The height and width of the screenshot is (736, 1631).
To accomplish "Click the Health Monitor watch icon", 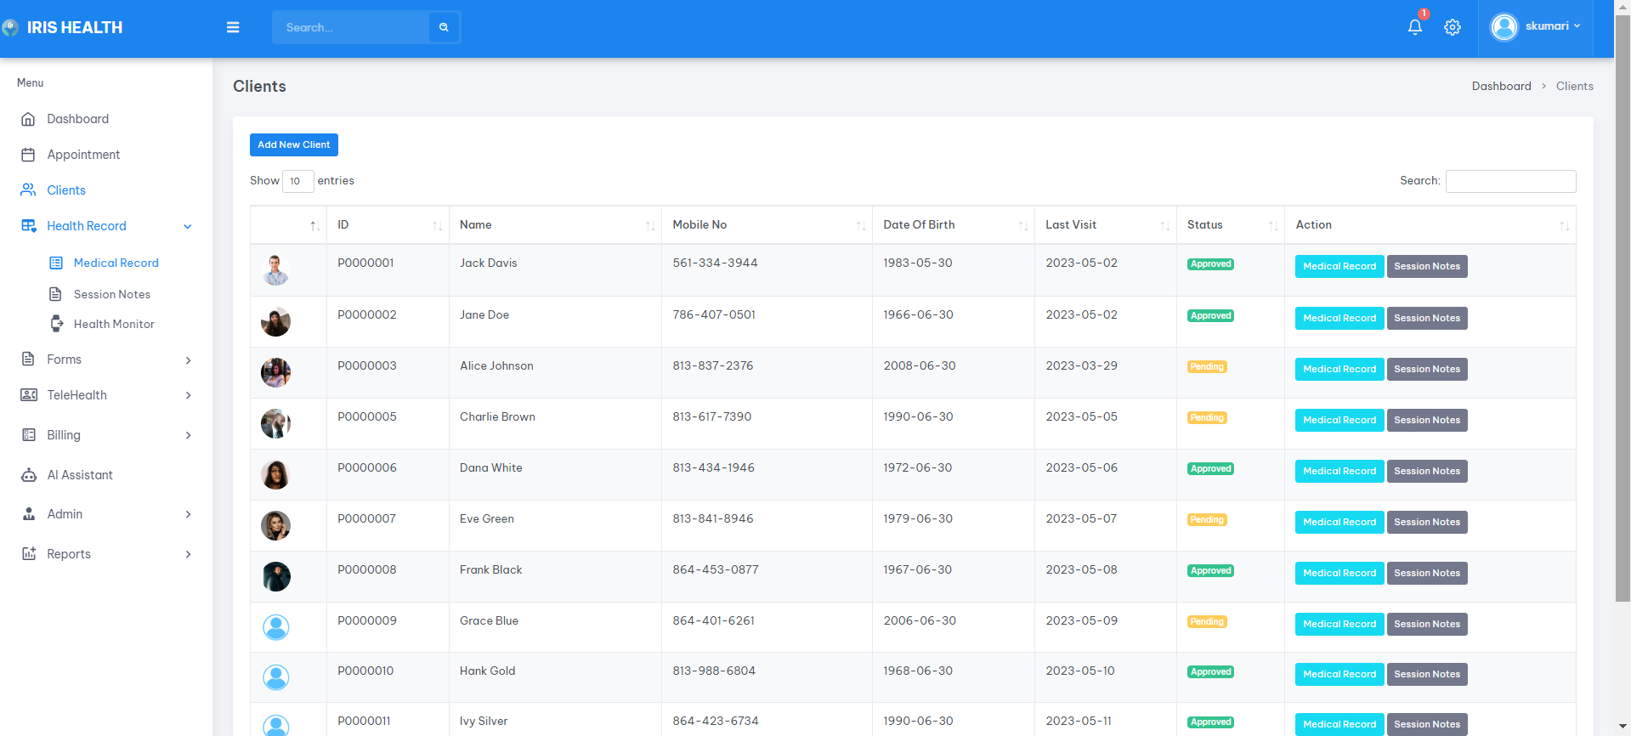I will pos(56,324).
